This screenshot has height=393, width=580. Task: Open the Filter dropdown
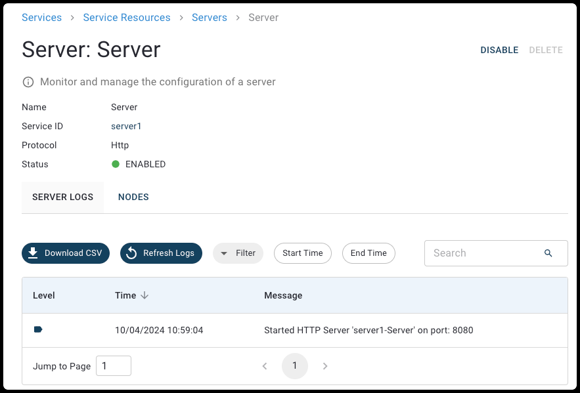coord(238,253)
